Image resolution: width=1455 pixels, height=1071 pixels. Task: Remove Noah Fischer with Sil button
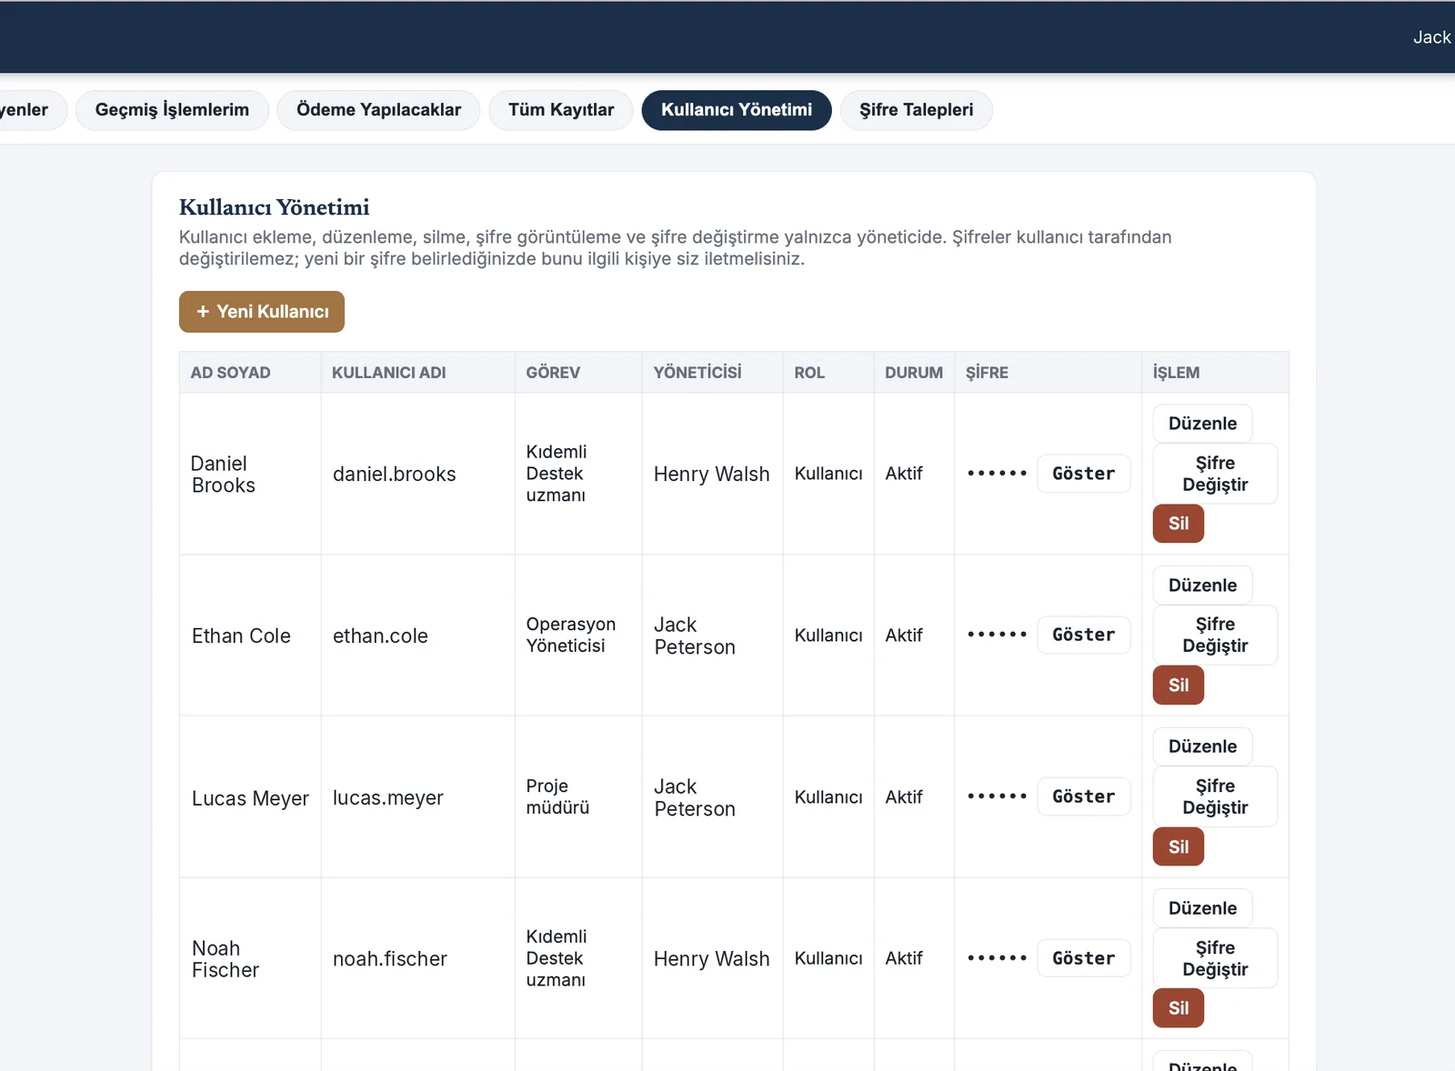click(x=1179, y=1008)
